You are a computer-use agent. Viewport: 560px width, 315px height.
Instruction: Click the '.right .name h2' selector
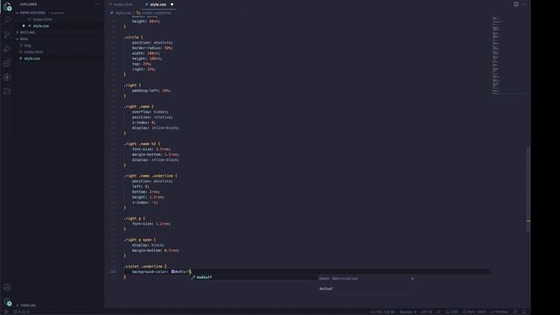coord(142,143)
